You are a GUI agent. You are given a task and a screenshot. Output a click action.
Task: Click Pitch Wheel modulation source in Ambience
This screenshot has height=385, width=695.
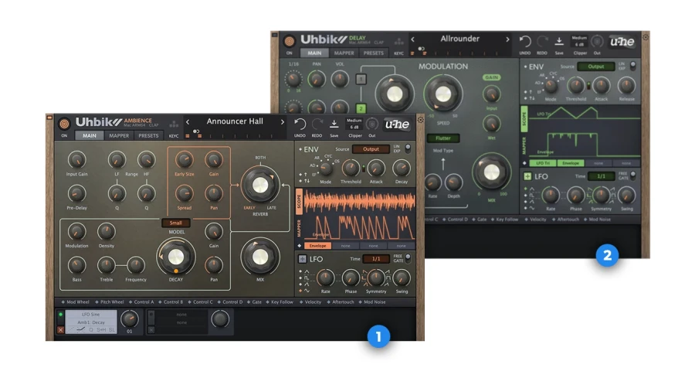tap(109, 302)
